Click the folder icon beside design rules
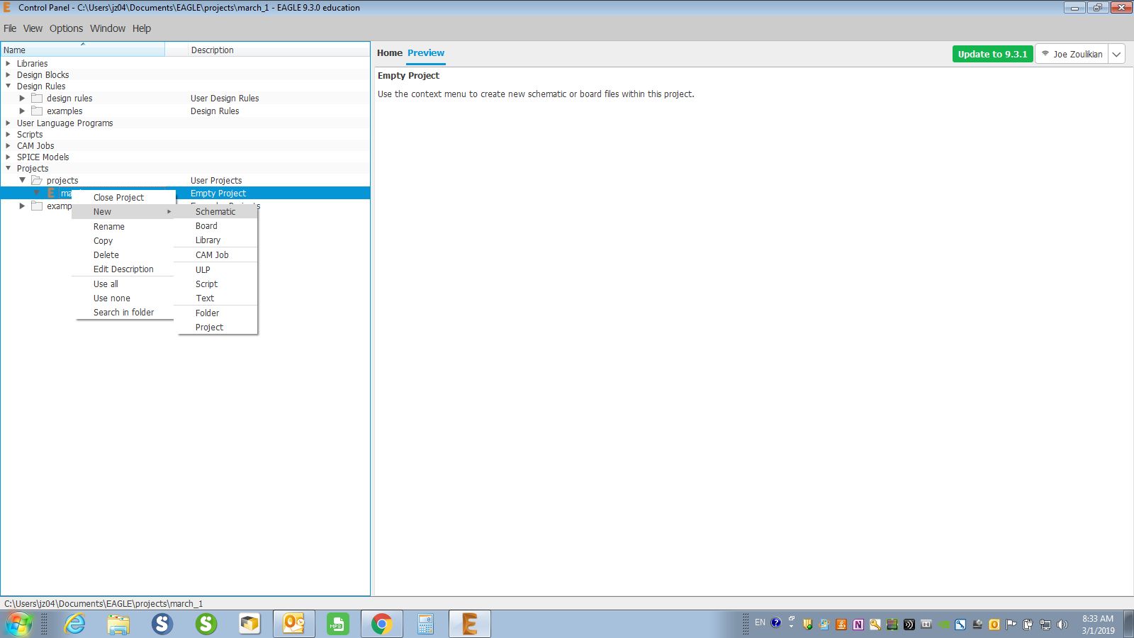Image resolution: width=1134 pixels, height=638 pixels. click(37, 99)
